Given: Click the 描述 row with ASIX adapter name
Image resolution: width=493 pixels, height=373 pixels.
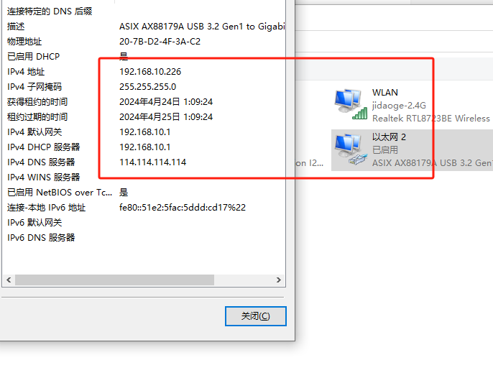Looking at the screenshot, I should point(144,27).
